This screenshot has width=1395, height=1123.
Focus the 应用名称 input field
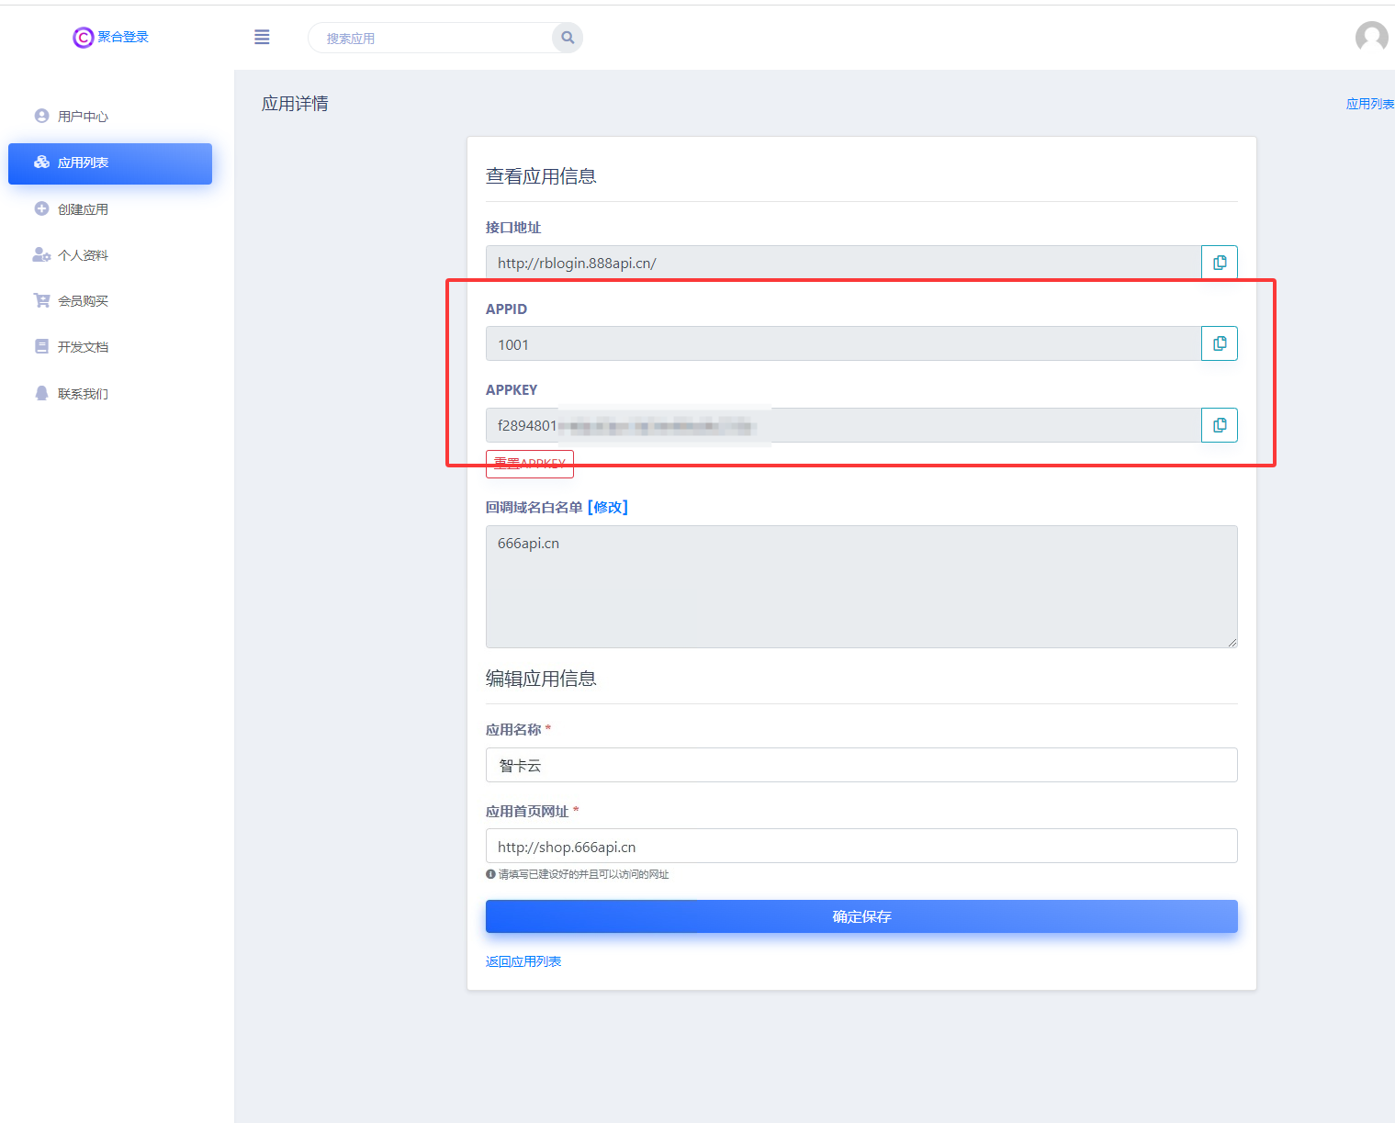point(861,765)
